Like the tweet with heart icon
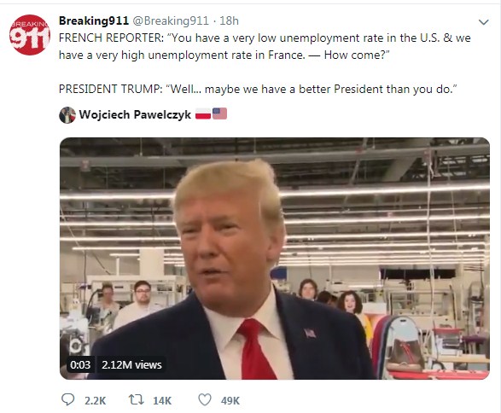The image size is (501, 413). 205,399
